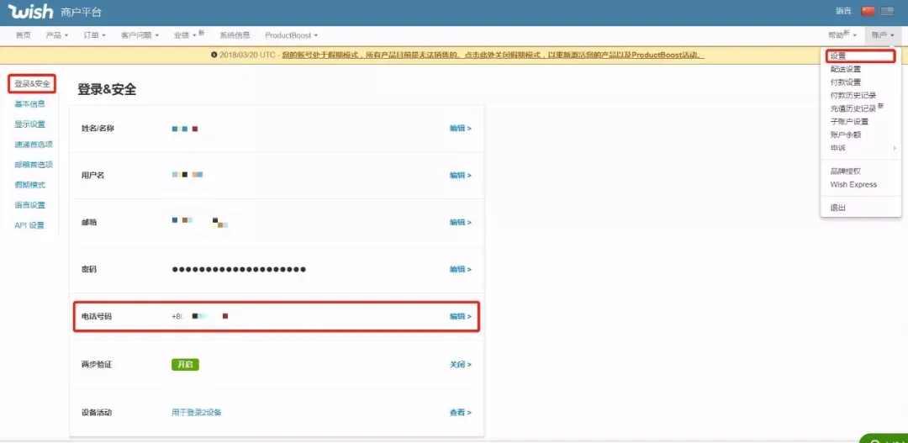Select 邮箱首选项 in the sidebar
This screenshot has height=443, width=908.
tap(34, 165)
